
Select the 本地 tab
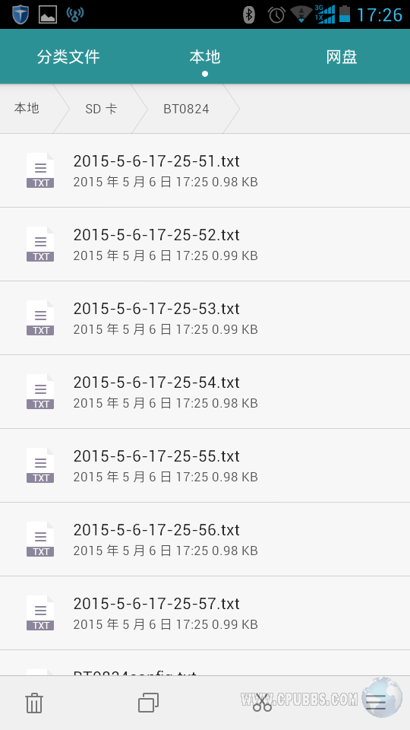205,57
